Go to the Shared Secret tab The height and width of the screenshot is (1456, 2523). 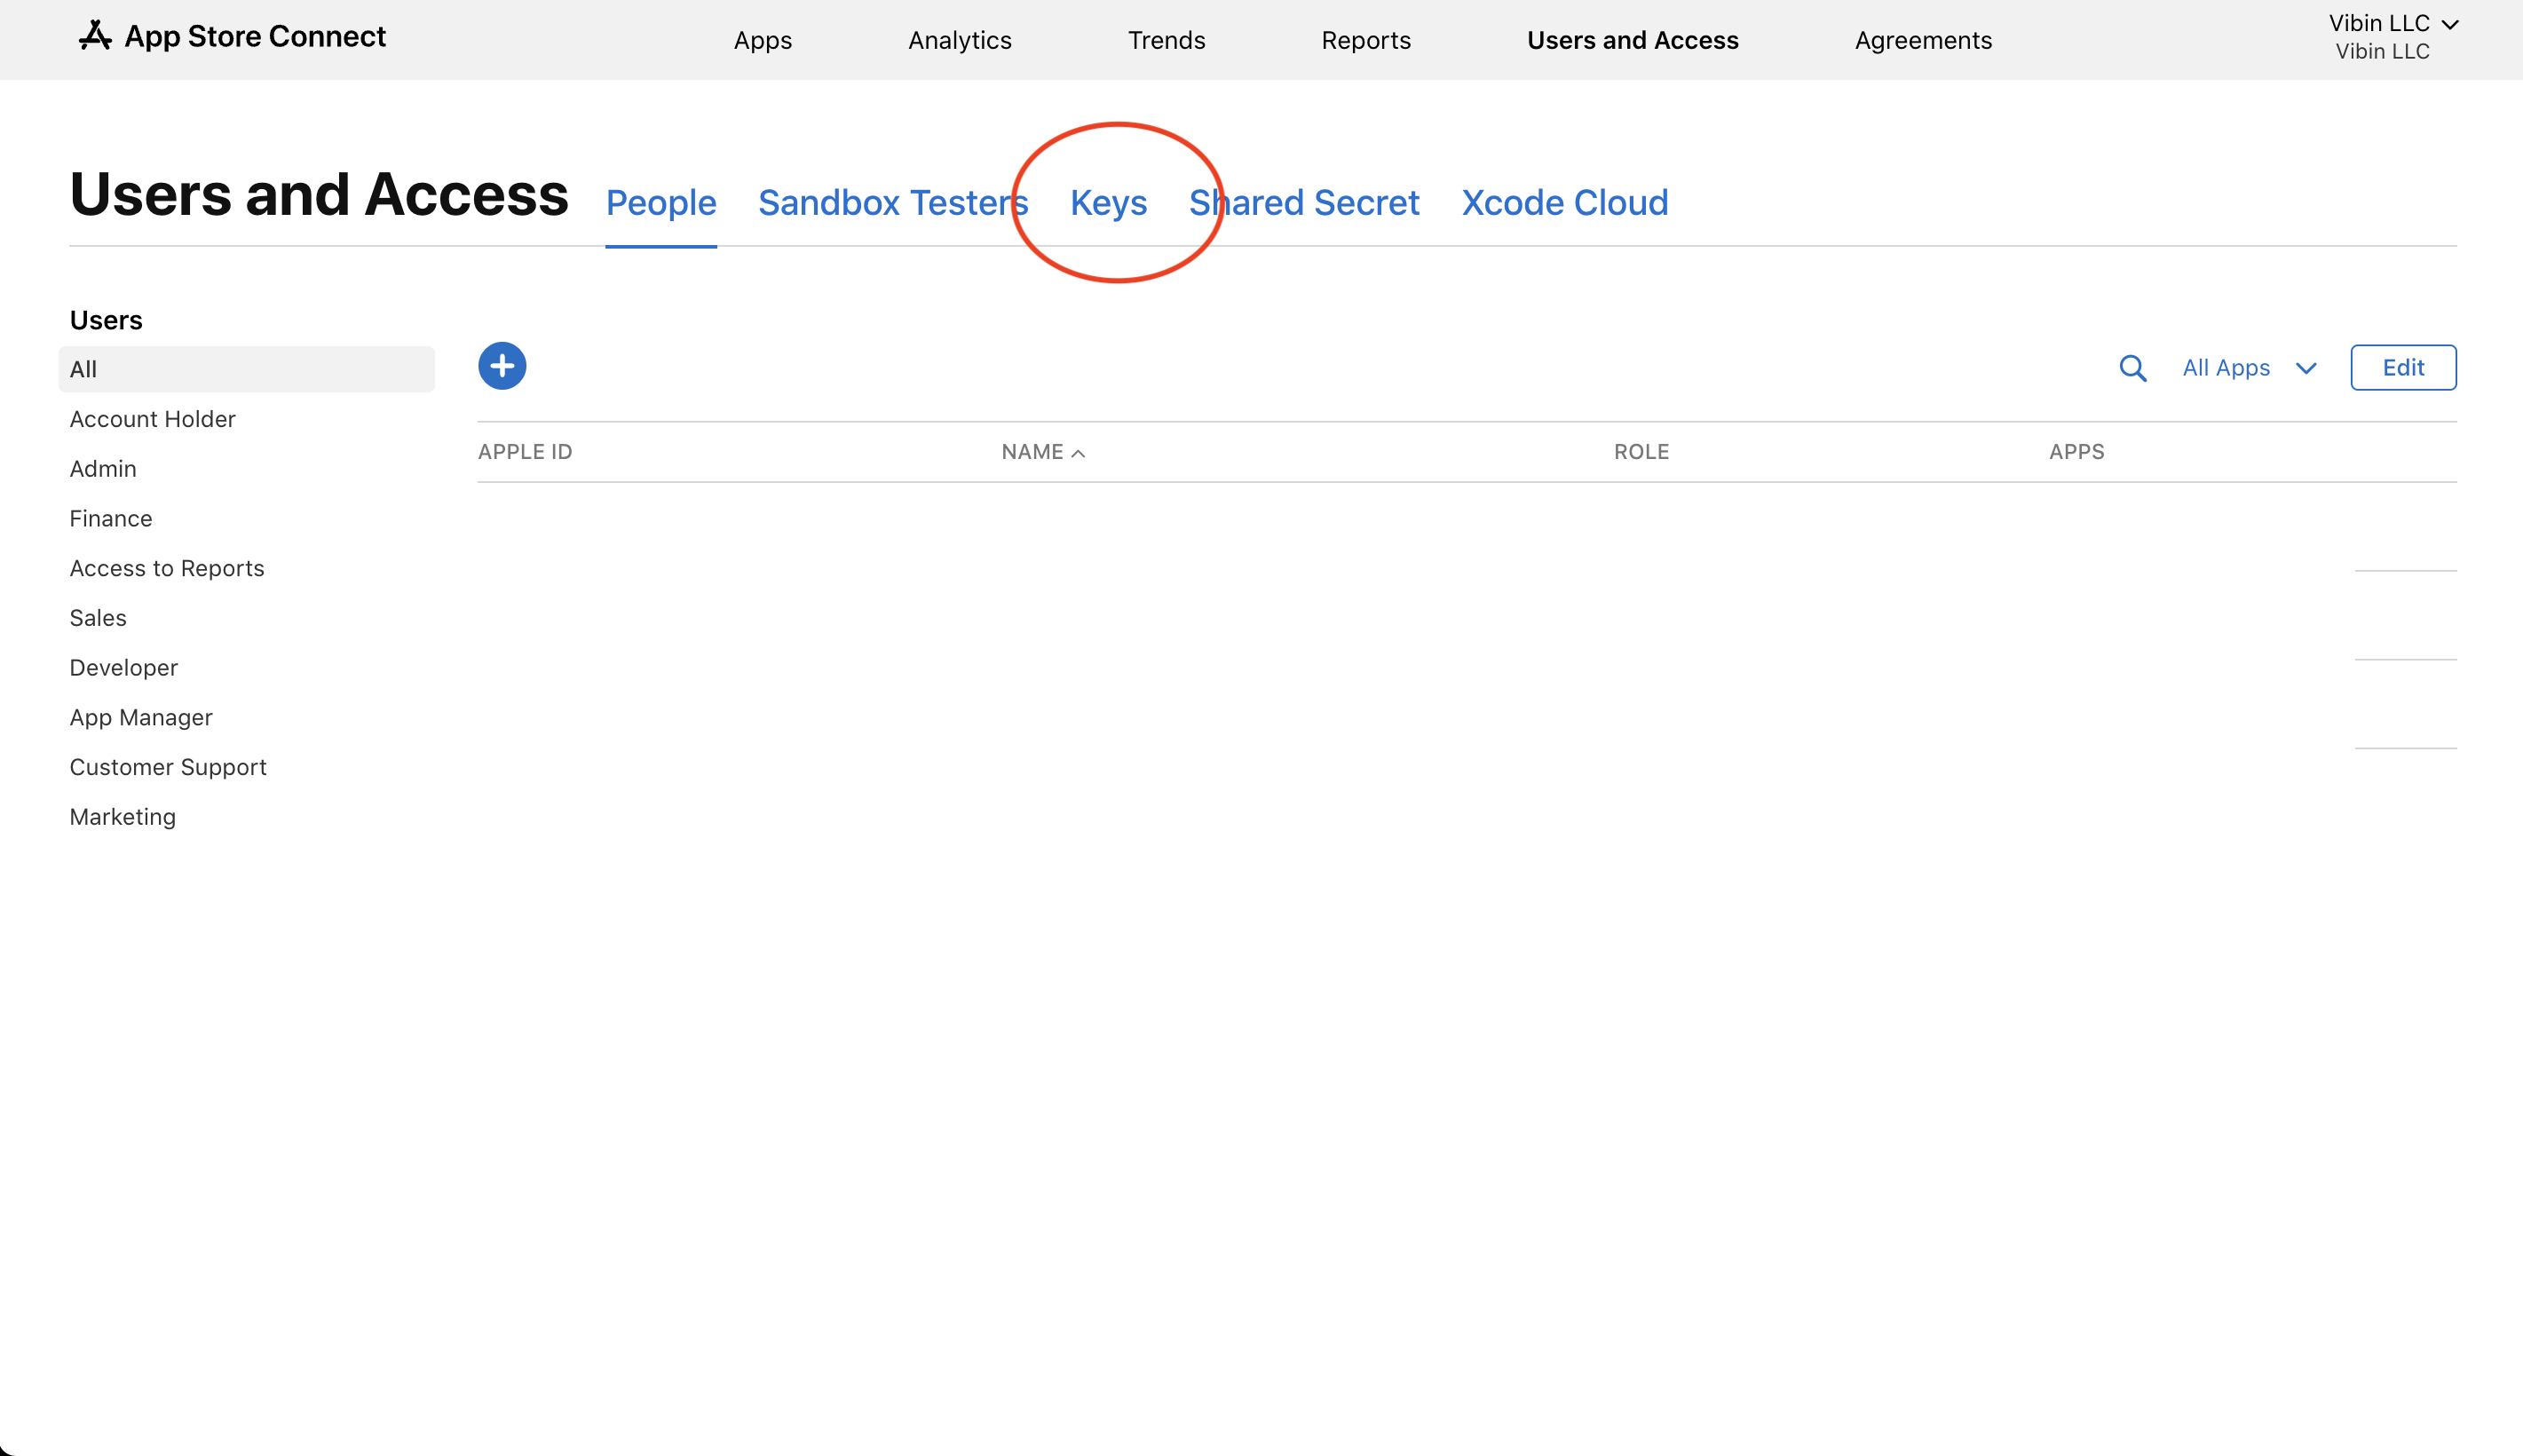[1303, 203]
